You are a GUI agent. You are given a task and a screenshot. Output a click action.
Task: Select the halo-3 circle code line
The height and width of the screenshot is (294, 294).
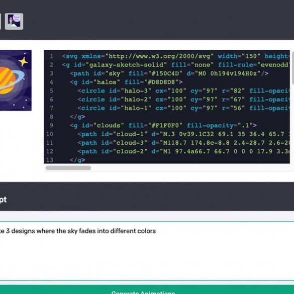[x=183, y=91]
